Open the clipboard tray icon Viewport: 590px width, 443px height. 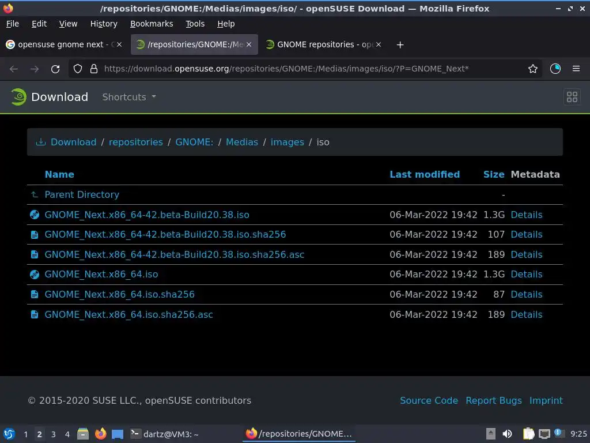528,434
